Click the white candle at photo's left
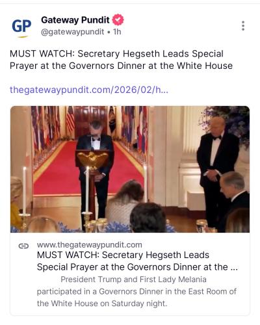 pyautogui.click(x=25, y=190)
